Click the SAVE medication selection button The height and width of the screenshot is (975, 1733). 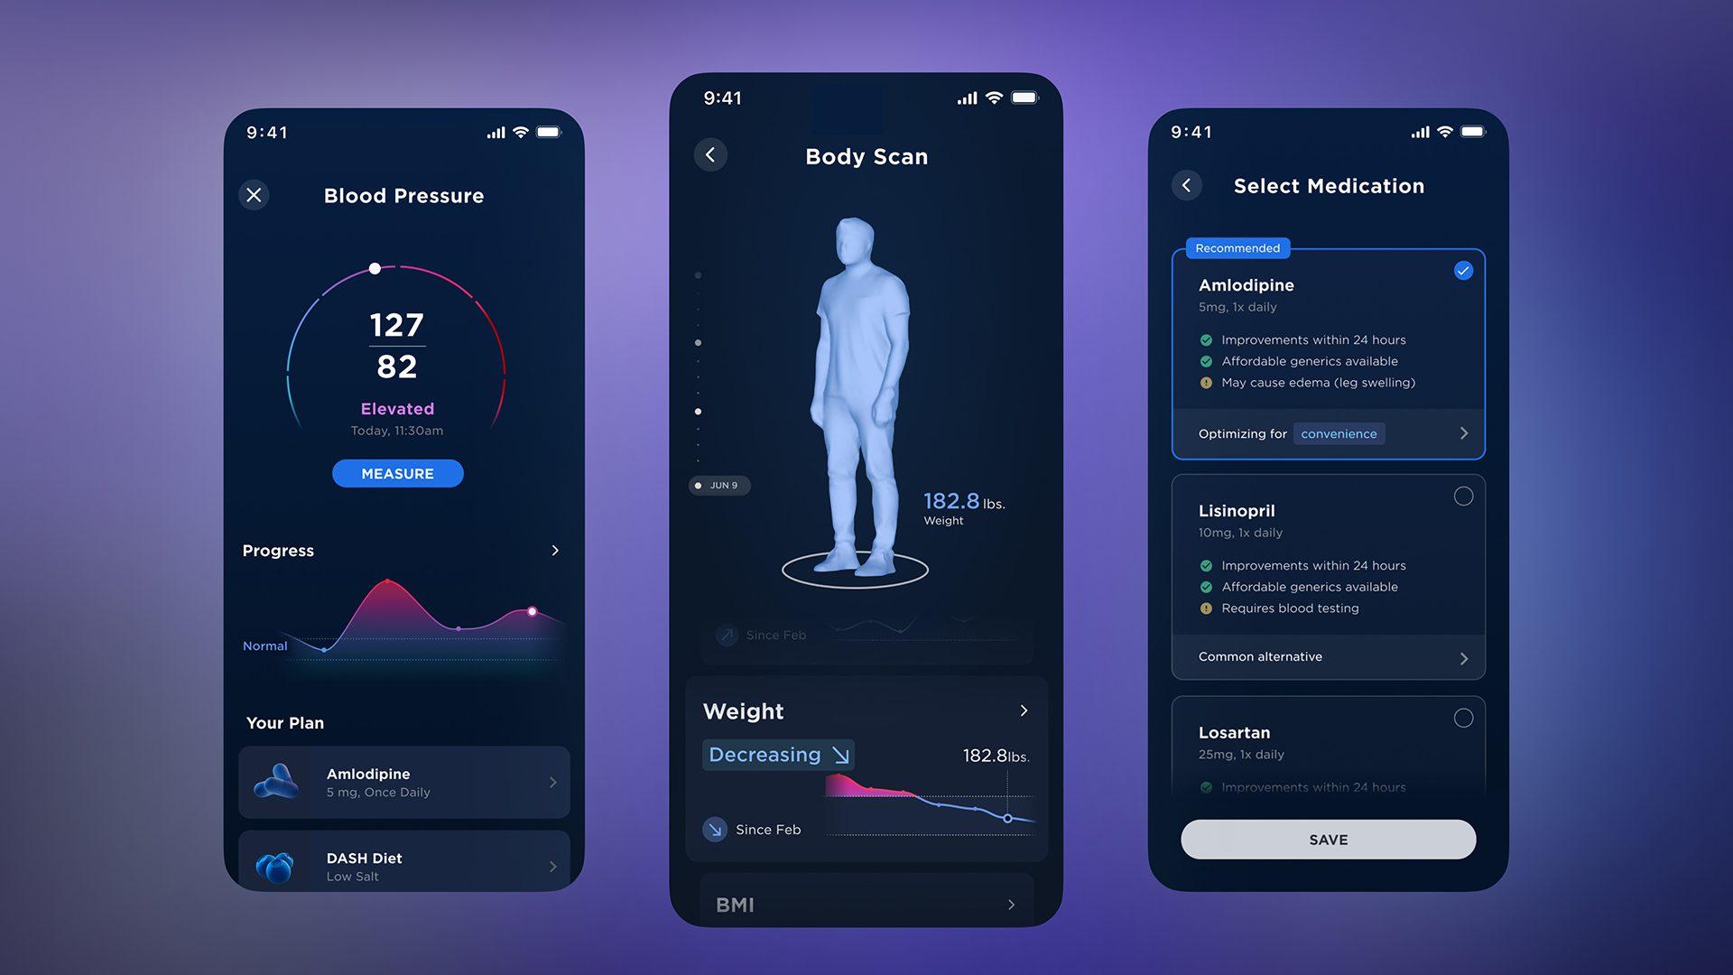point(1327,840)
